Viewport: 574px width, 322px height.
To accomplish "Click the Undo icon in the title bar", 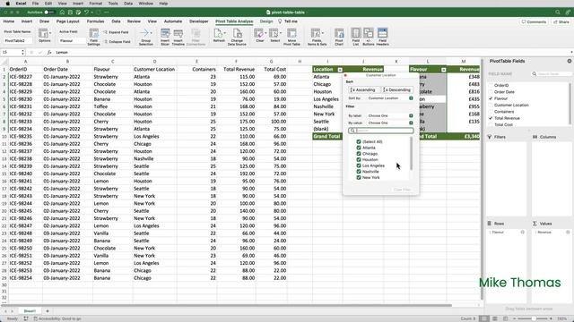I will click(86, 12).
